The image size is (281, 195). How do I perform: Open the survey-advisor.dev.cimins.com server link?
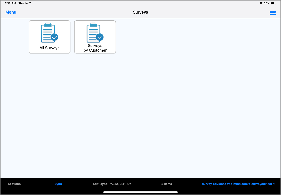click(x=239, y=184)
